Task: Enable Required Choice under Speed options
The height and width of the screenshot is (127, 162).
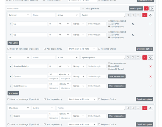Action: 99,99
